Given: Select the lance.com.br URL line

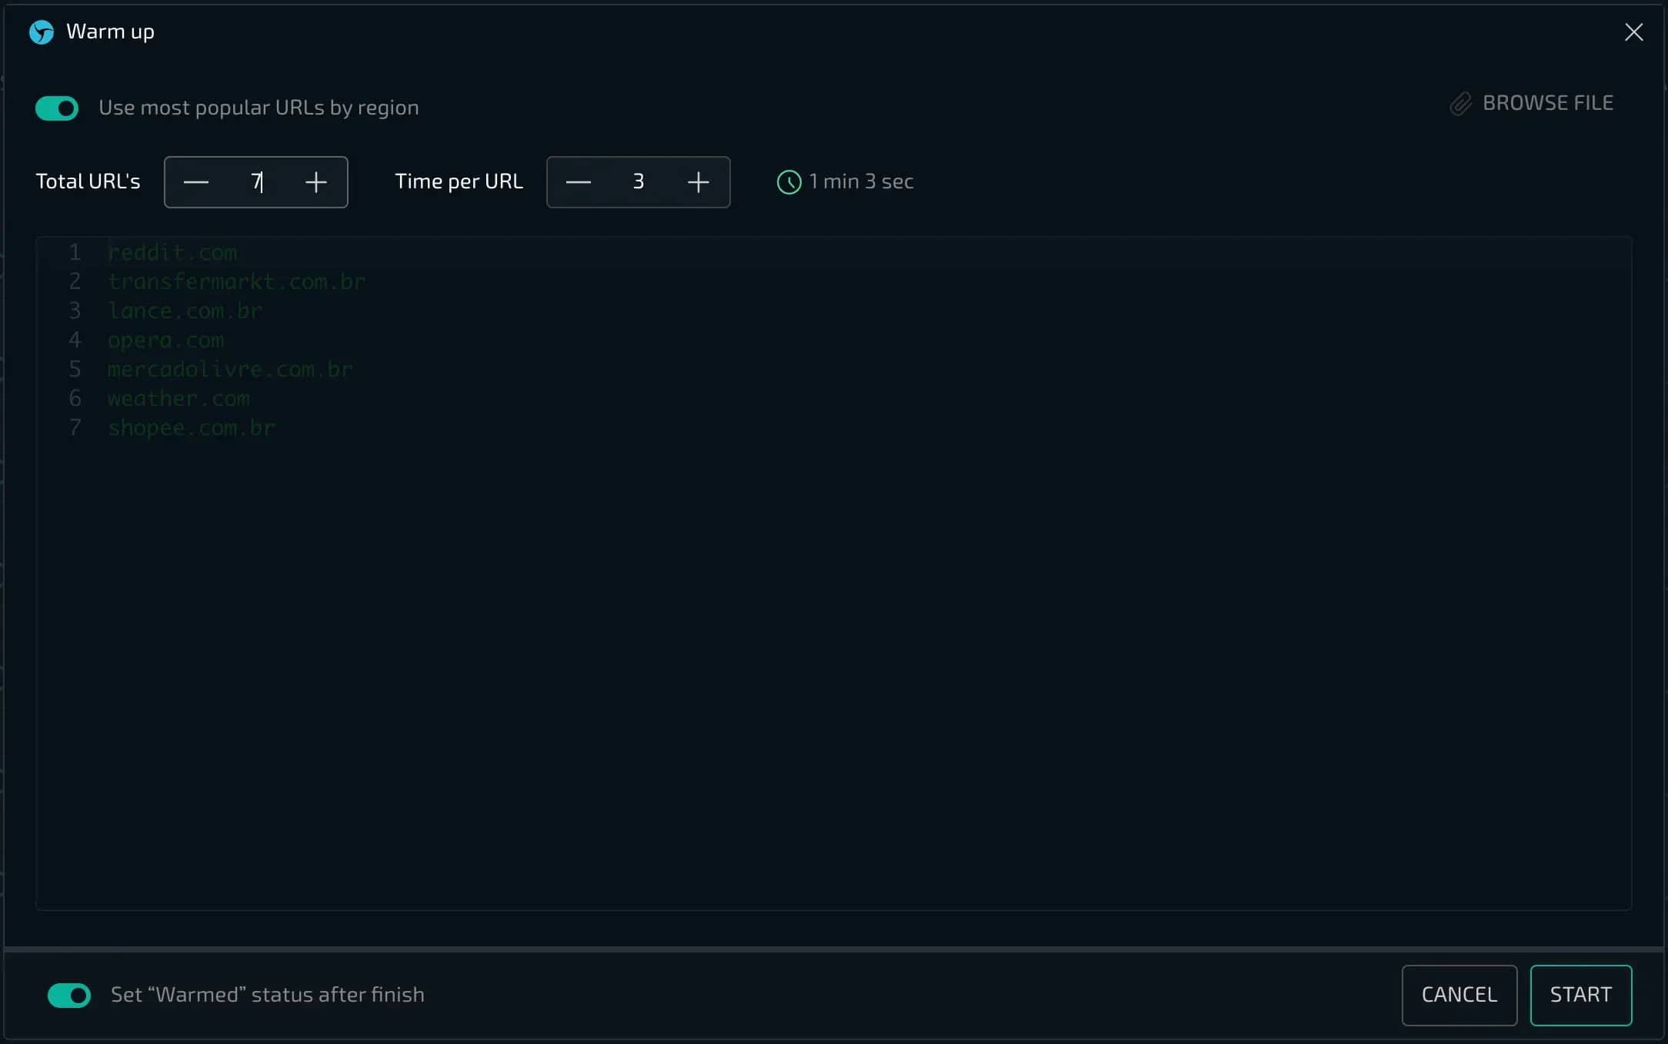Looking at the screenshot, I should coord(185,311).
